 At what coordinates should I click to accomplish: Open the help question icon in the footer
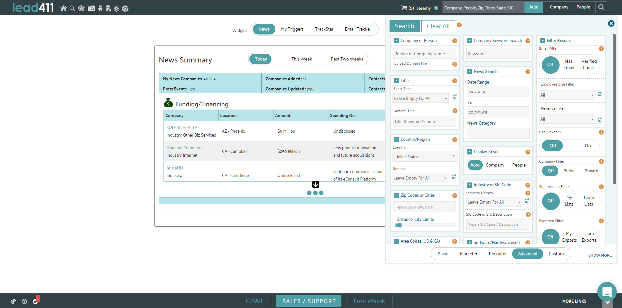click(x=24, y=301)
